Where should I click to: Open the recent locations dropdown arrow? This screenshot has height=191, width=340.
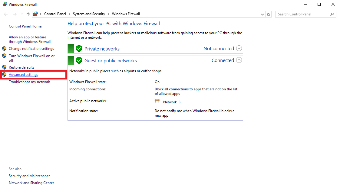coord(22,14)
